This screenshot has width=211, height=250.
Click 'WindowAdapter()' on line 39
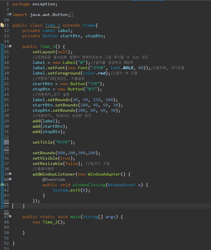(106, 174)
